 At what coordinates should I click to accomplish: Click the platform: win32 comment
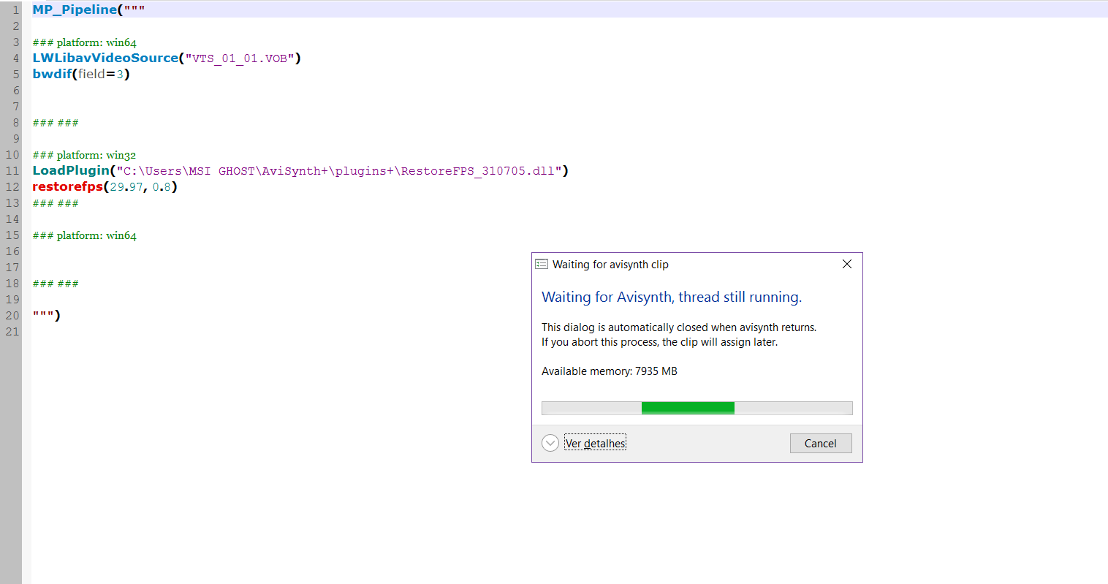pos(84,155)
